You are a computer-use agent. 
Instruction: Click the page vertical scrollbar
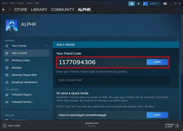(x=182, y=44)
